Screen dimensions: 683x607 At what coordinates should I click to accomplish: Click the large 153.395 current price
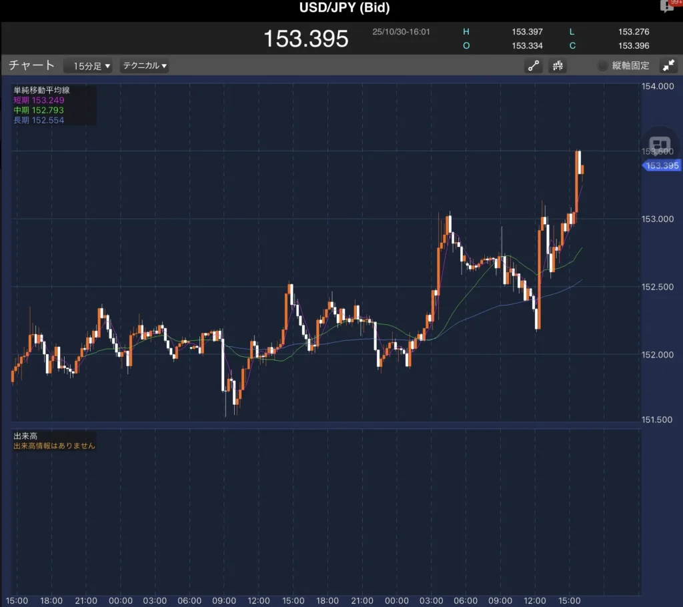click(x=305, y=38)
